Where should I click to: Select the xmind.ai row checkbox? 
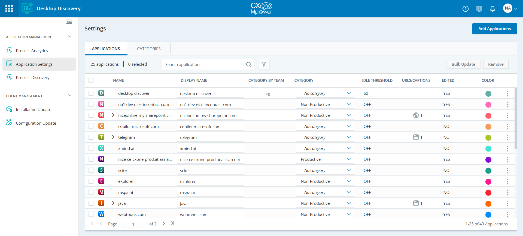click(x=91, y=148)
